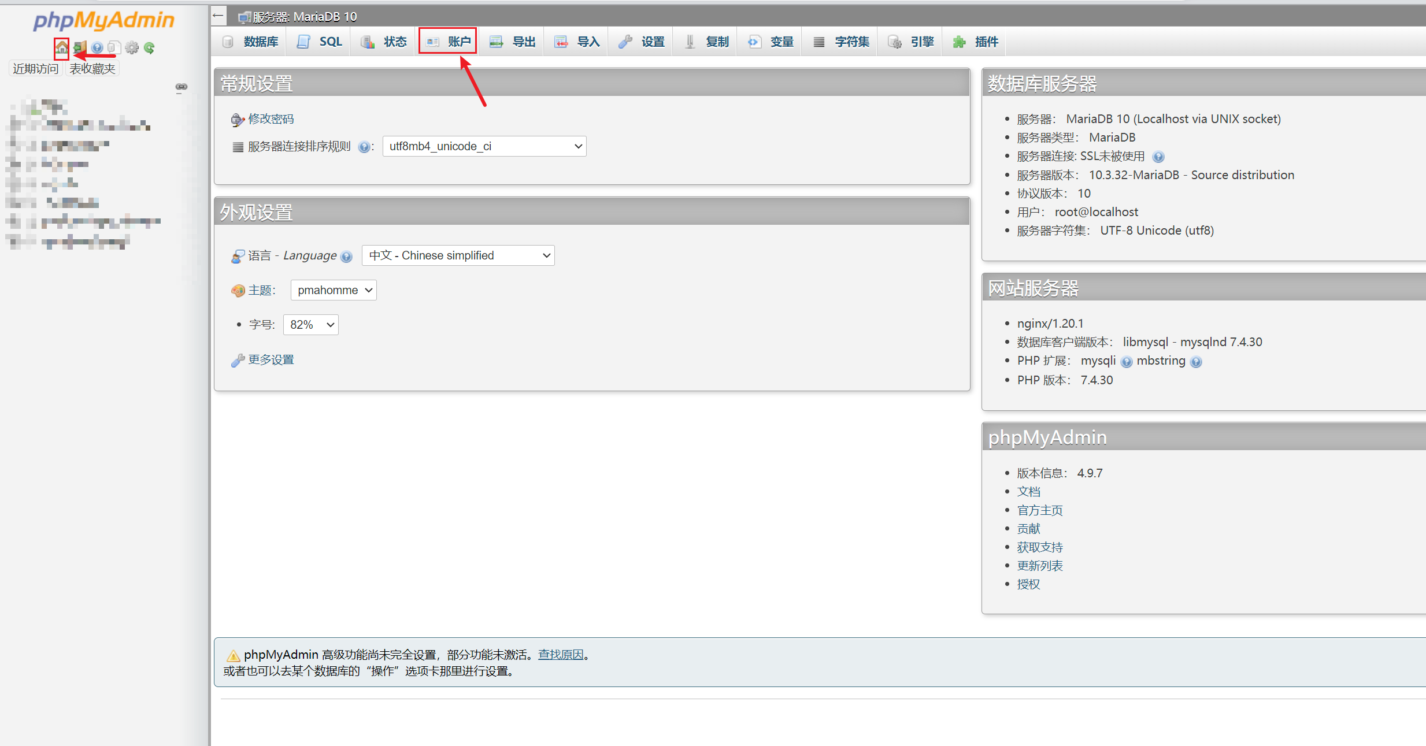This screenshot has width=1426, height=746.
Task: Open the 数据库 tab
Action: 250,42
